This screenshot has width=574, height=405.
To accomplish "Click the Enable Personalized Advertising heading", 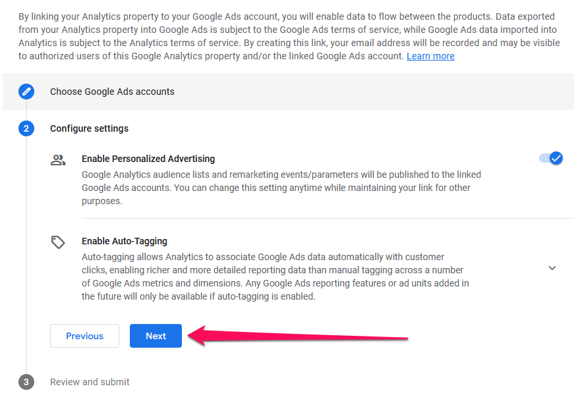I will pyautogui.click(x=148, y=159).
